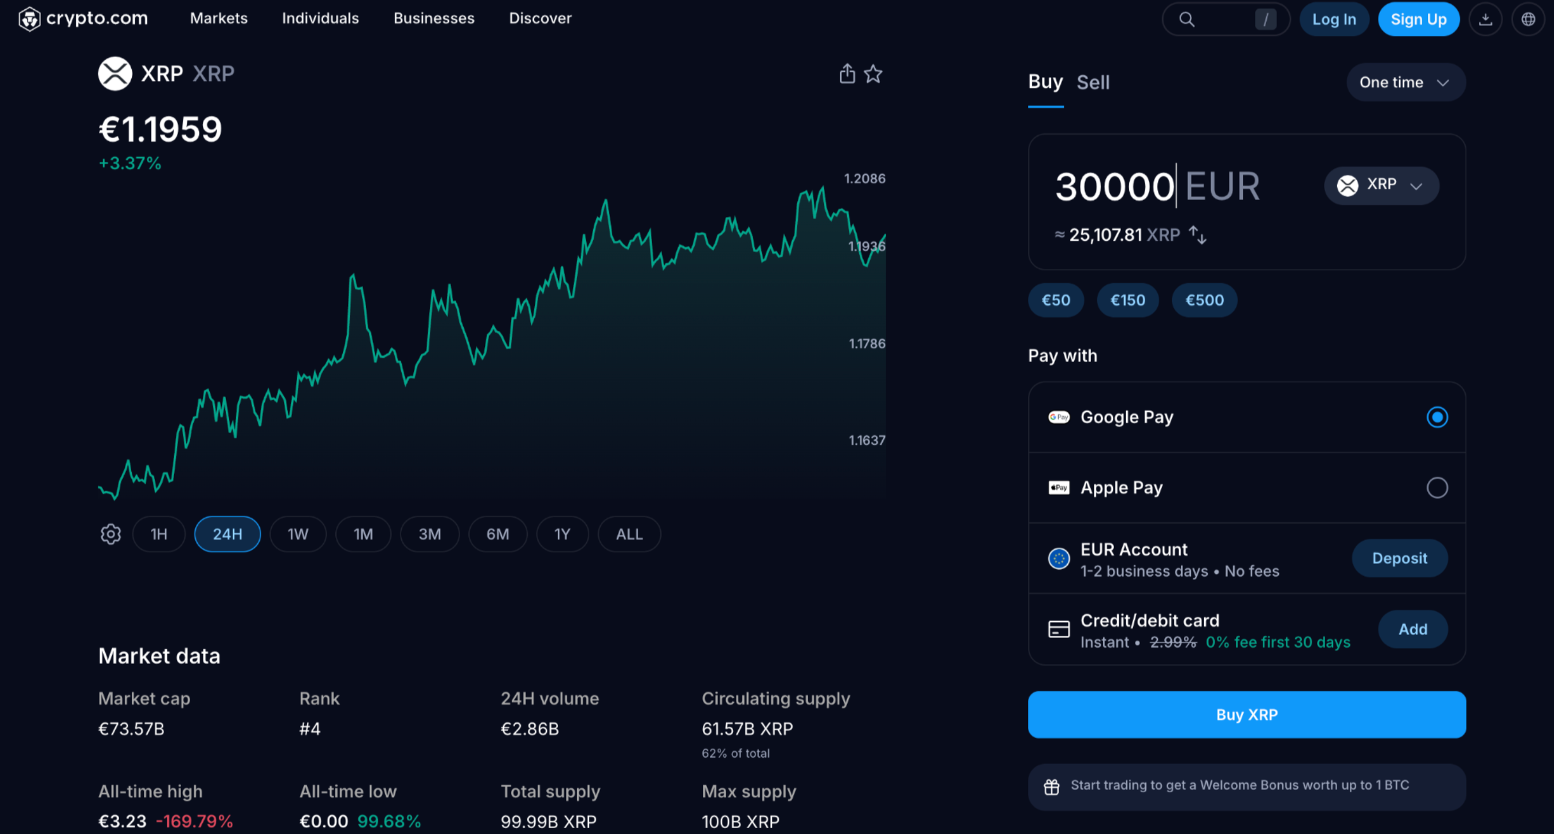Click the Google Pay logo icon
Screen dimensions: 1554x834
(x=1059, y=417)
